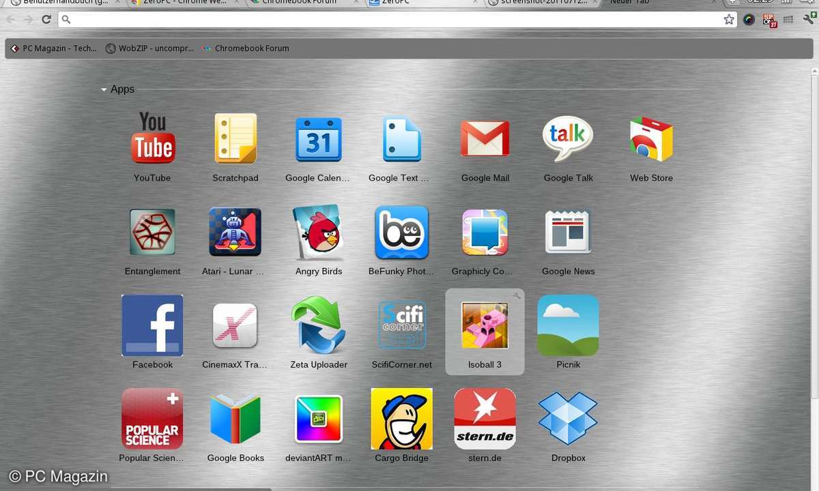Collapse the Apps section

pos(104,89)
